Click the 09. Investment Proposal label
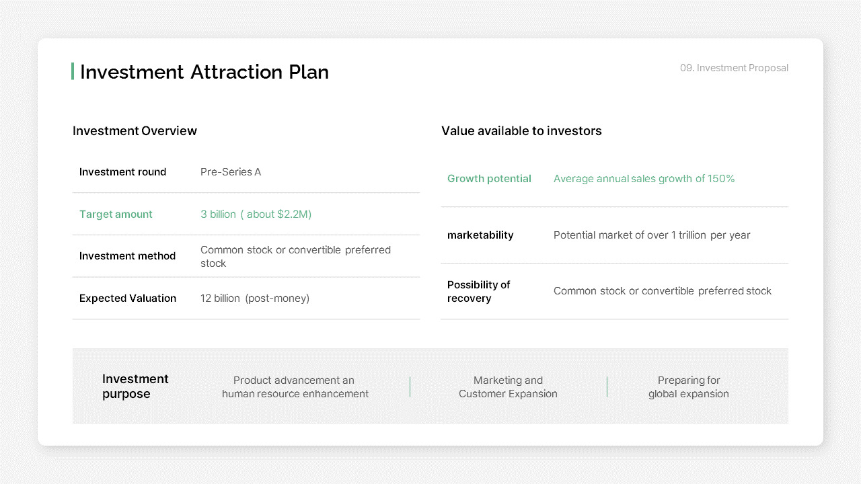 click(734, 68)
